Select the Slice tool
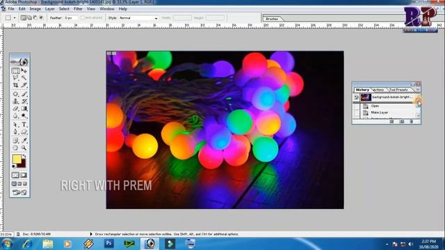This screenshot has width=445, height=250. pos(24,85)
